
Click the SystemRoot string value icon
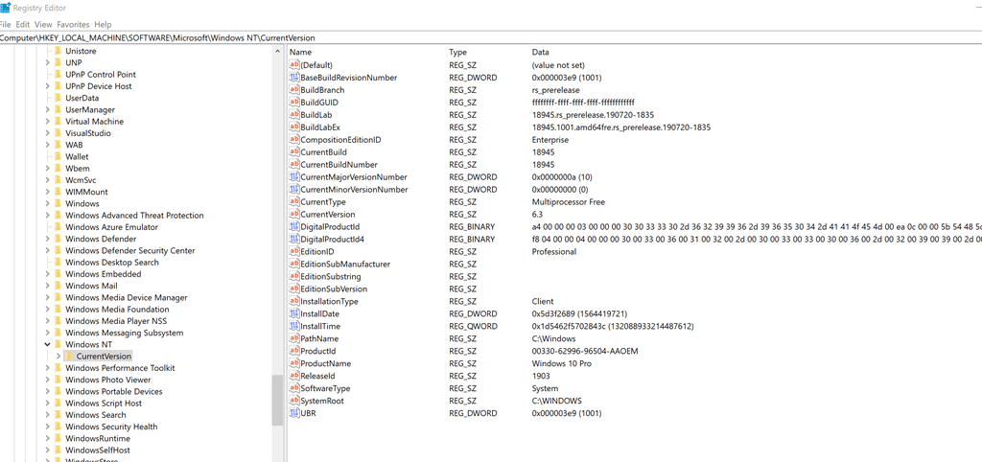[x=294, y=401]
